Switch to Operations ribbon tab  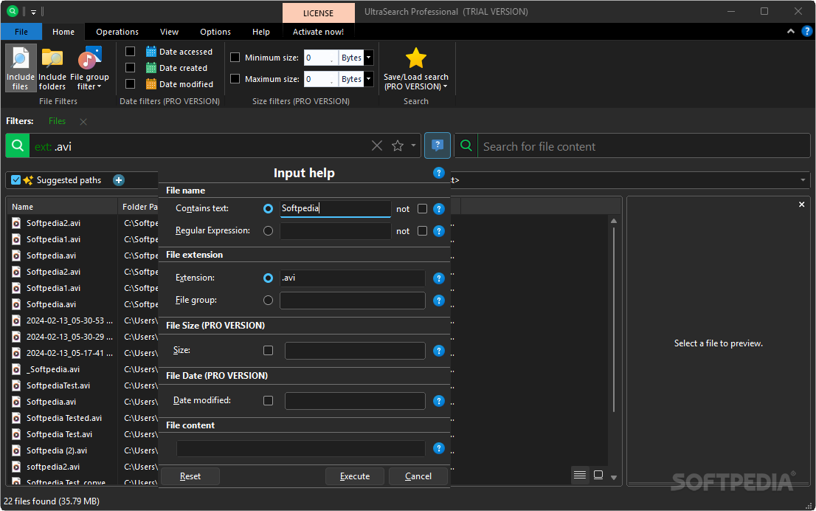point(117,32)
